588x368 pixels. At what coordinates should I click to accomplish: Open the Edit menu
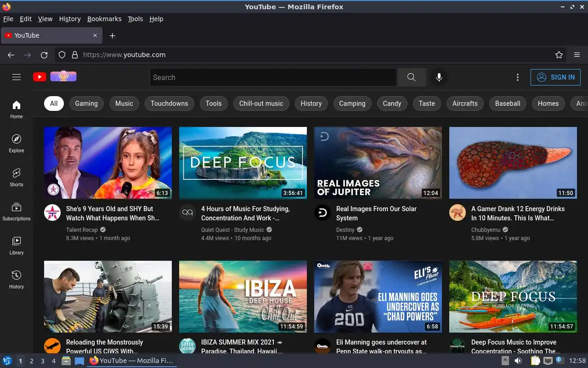pyautogui.click(x=26, y=19)
